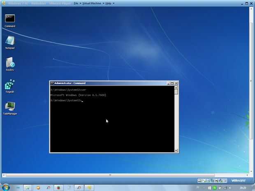This screenshot has height=191, width=255.
Task: Open the volume speaker icon in tray
Action: click(x=230, y=188)
